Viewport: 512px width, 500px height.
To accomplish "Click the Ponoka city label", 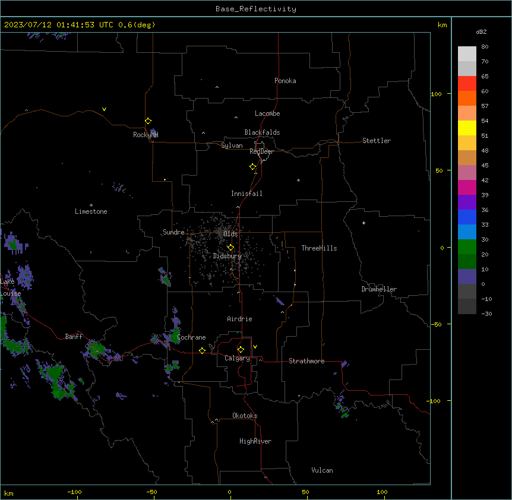I will [x=285, y=81].
